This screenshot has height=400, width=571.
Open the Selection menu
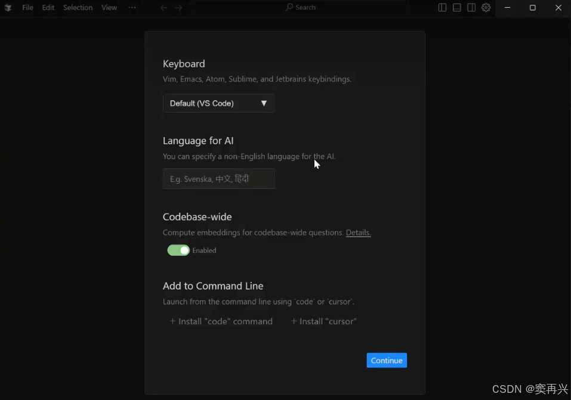click(78, 8)
